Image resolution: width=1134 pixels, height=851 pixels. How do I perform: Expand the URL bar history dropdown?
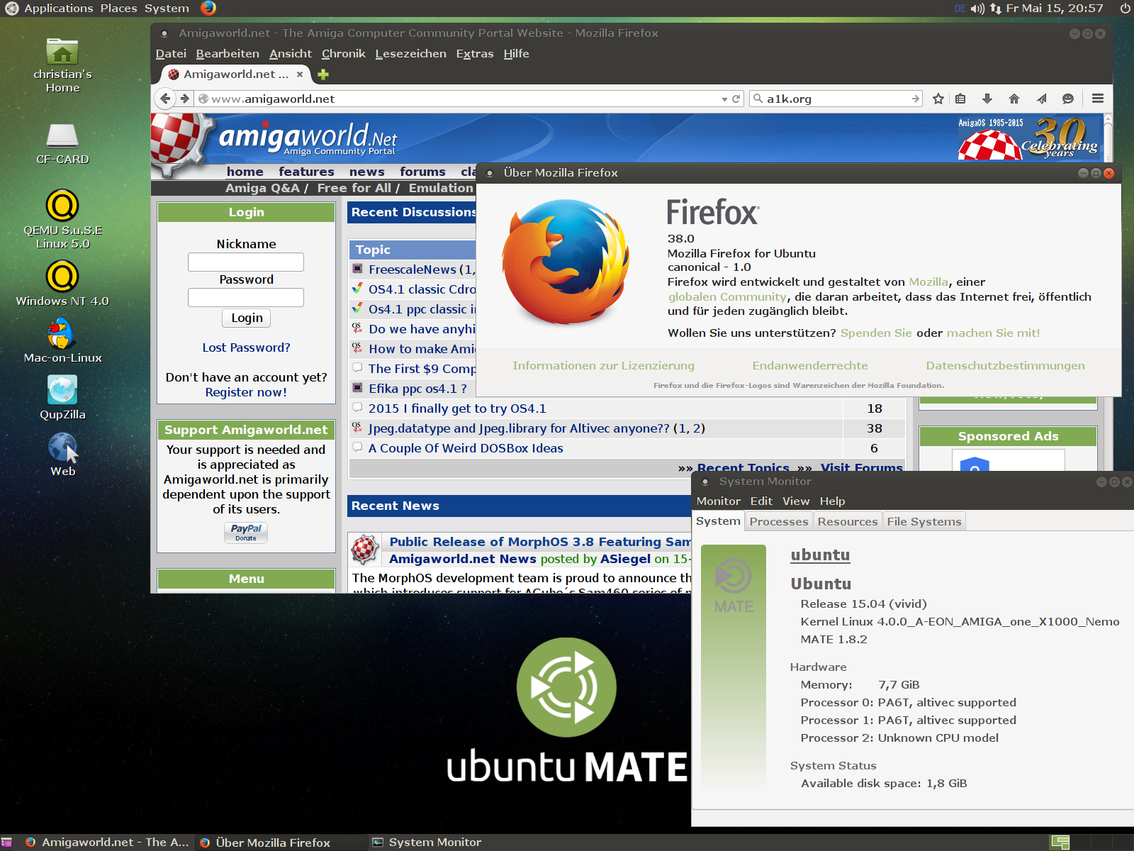coord(724,99)
